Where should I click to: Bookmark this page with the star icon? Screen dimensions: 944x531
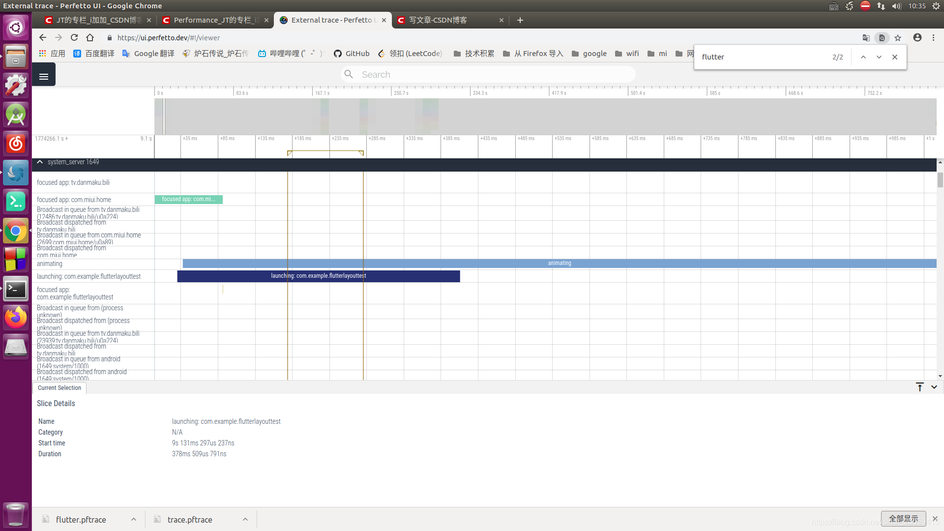pyautogui.click(x=898, y=38)
